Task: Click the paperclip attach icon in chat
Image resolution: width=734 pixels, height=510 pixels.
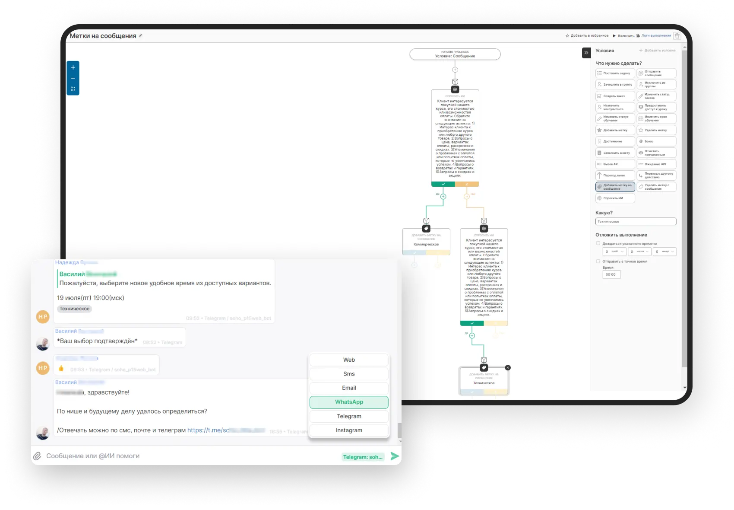Action: click(38, 456)
